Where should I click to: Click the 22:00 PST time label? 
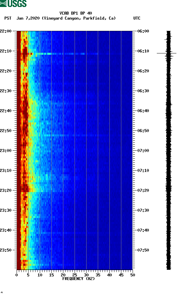click(x=6, y=31)
